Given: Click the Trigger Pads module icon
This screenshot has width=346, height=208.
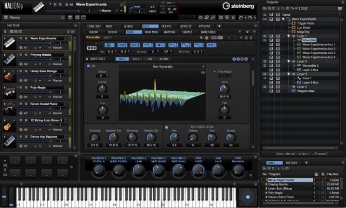Looking at the screenshot, I should pyautogui.click(x=293, y=23).
